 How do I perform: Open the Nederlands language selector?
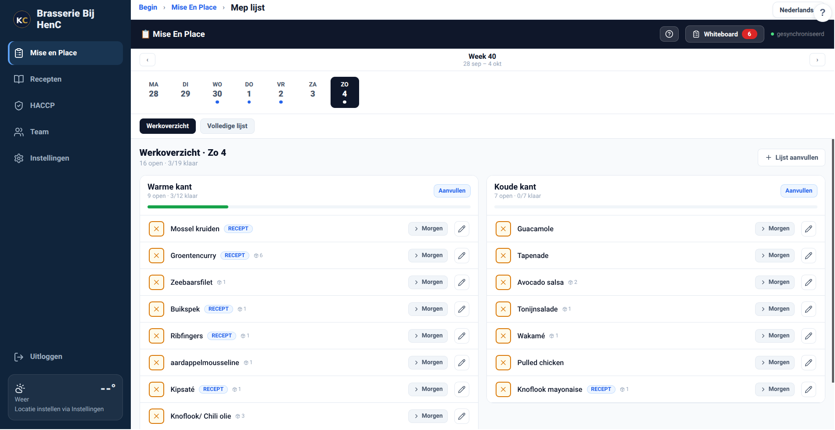795,10
